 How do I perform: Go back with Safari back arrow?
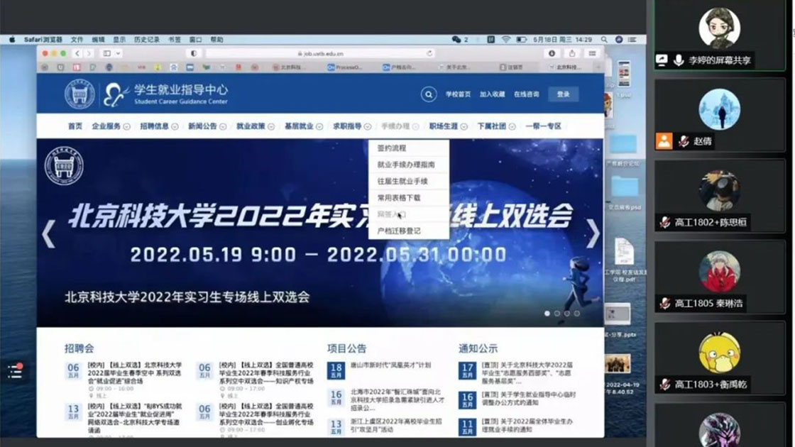point(77,53)
